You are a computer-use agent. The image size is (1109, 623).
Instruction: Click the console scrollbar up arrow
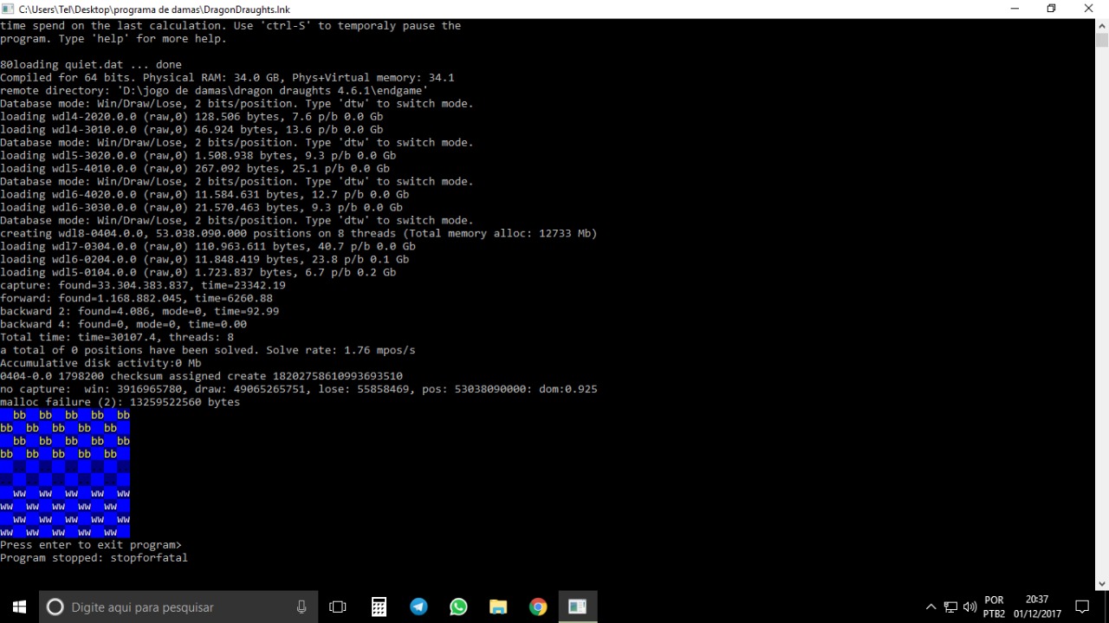1101,26
